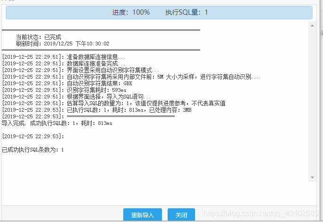Viewport: 323px width, 222px height.
Task: Click the 根据界面选择，导入为SQL语句 line
Action: point(76,97)
